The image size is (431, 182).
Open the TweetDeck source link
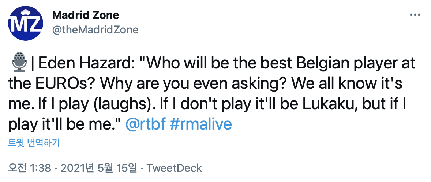point(174,168)
